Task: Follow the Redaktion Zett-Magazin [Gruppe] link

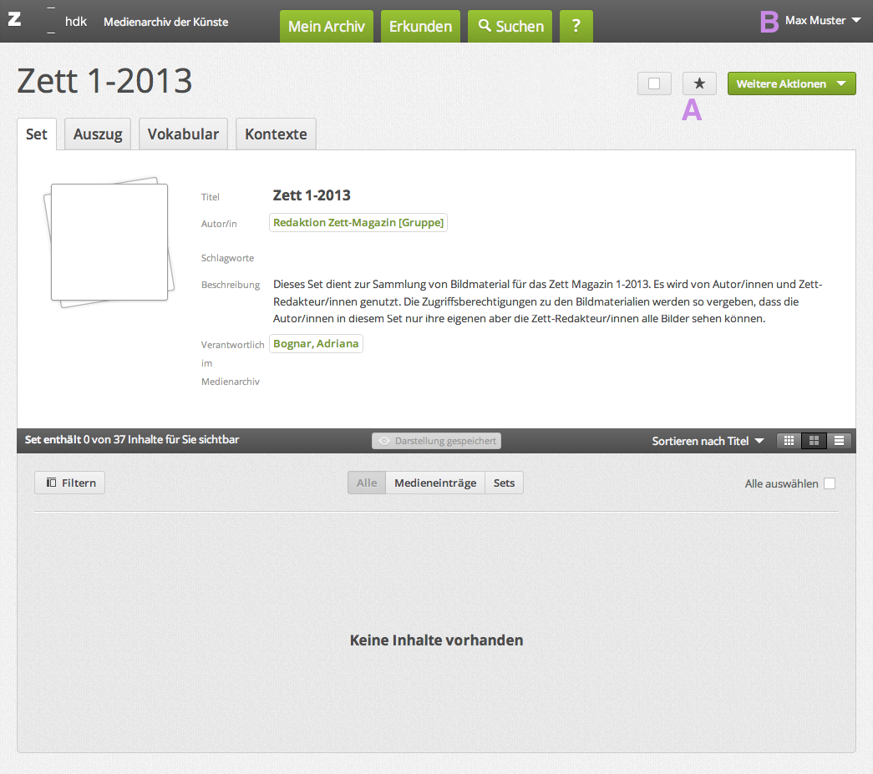Action: tap(358, 222)
